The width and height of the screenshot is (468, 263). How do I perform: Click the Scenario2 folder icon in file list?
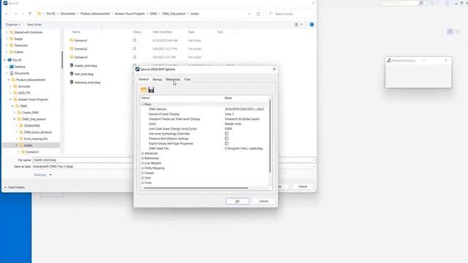[x=72, y=49]
